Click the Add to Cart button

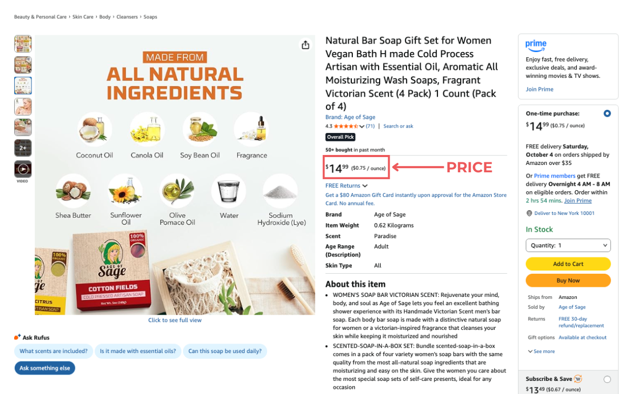(568, 264)
